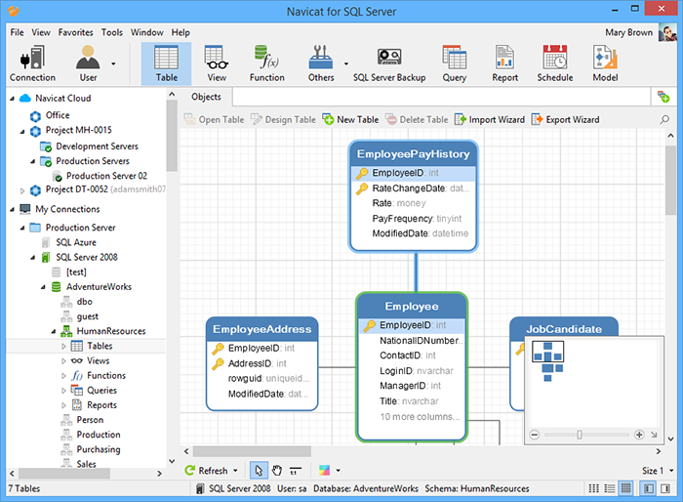Screen dimensions: 683x502
Task: Select the hand pan tool
Action: [276, 471]
